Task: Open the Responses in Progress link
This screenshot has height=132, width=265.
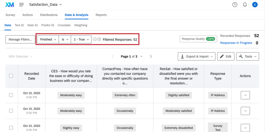Action: [236, 43]
